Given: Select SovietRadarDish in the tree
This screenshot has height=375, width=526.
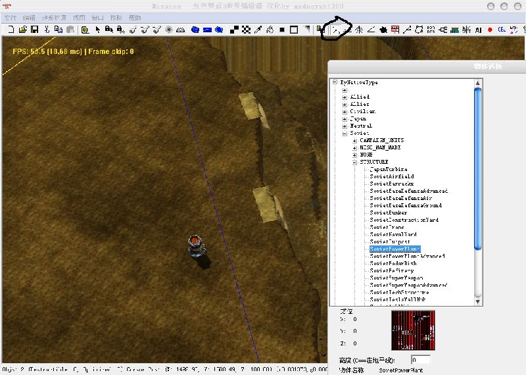Looking at the screenshot, I should (393, 264).
